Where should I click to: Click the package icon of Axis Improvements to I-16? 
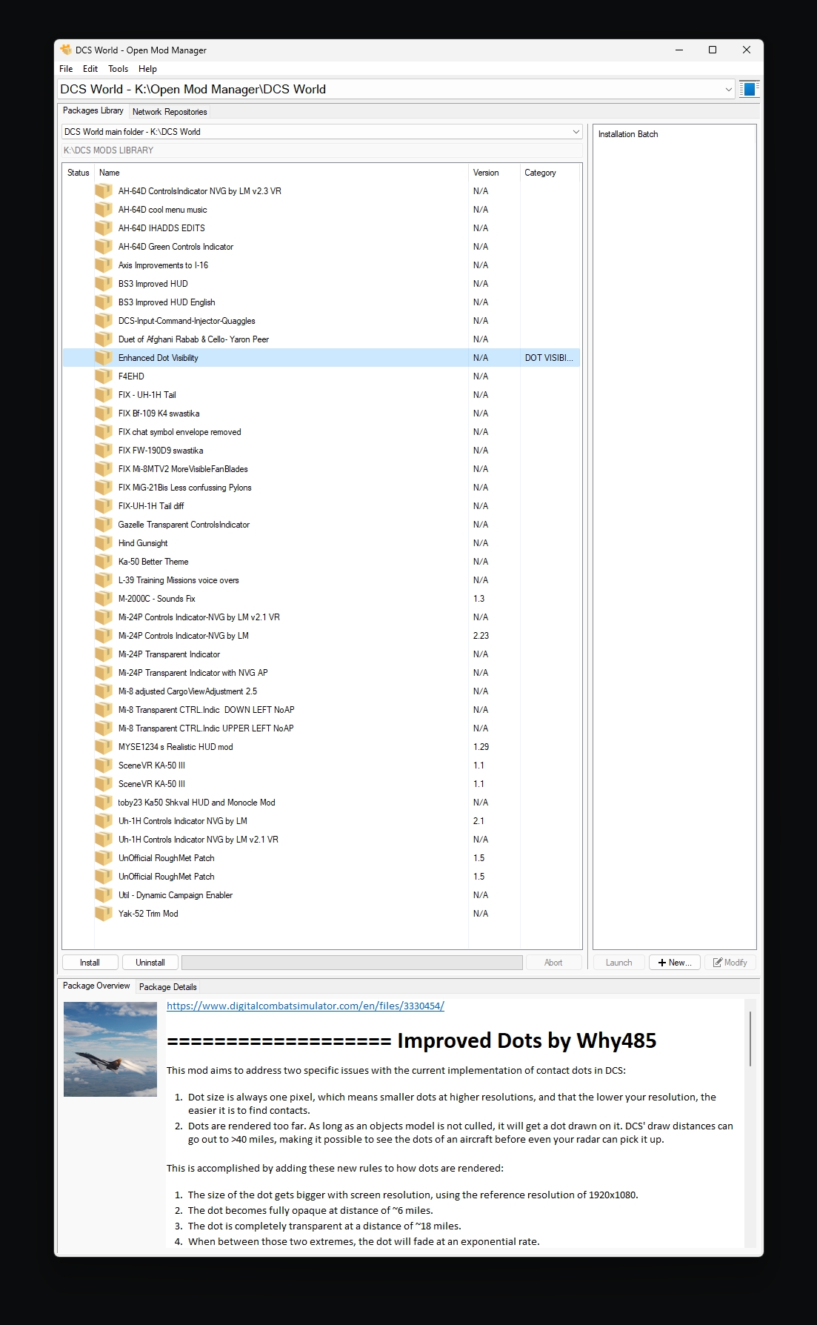(x=104, y=265)
